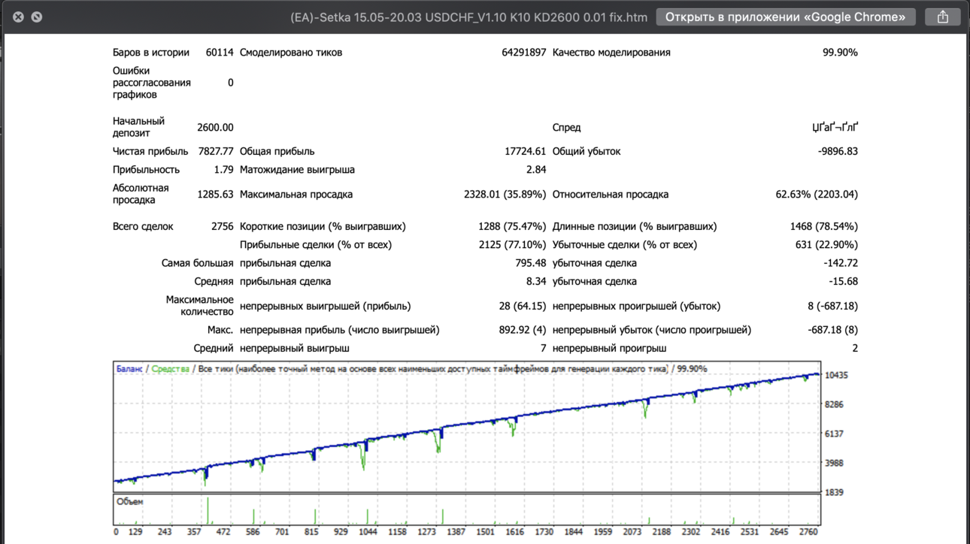This screenshot has width=970, height=544.
Task: Open the file in Google Chrome
Action: click(785, 17)
